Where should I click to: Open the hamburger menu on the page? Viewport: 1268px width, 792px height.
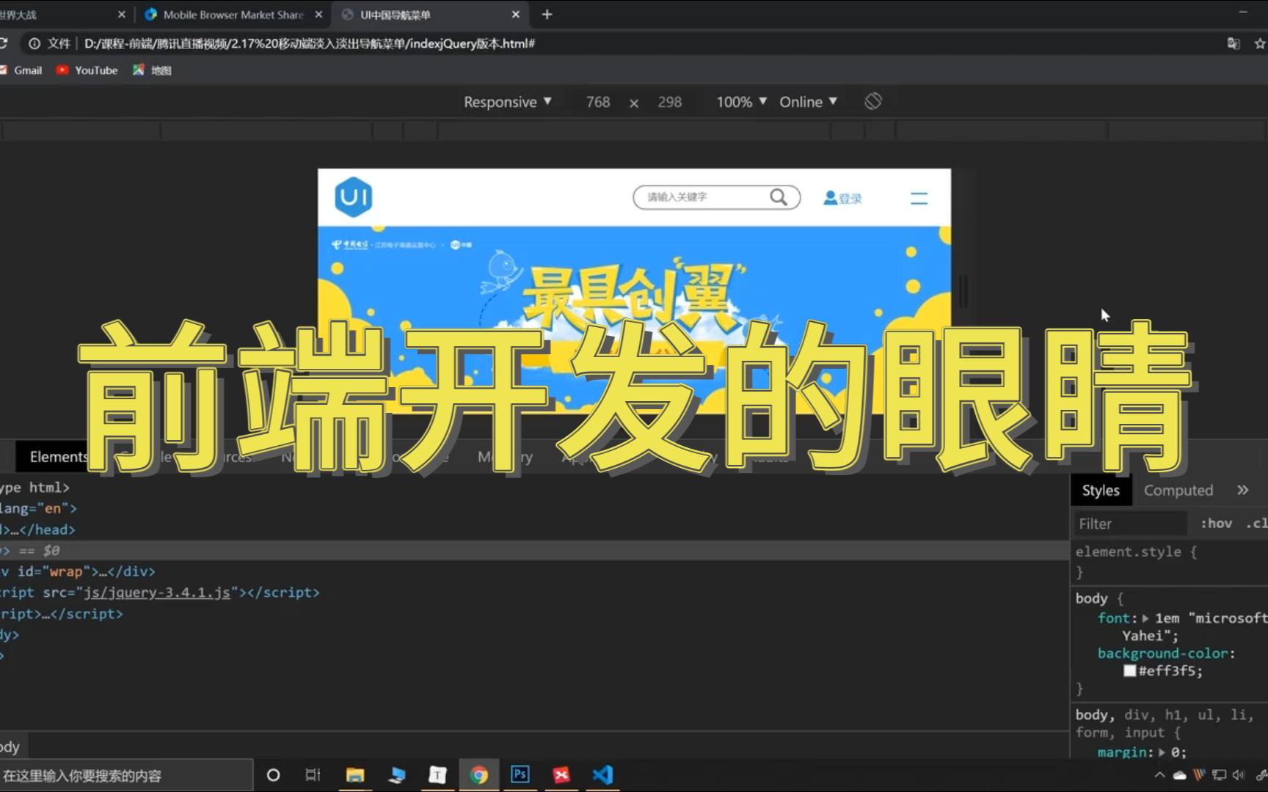coord(919,198)
